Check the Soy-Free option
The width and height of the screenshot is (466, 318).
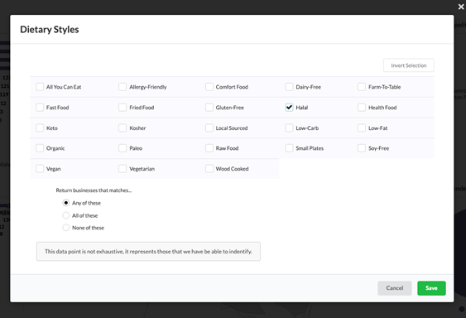tap(362, 148)
